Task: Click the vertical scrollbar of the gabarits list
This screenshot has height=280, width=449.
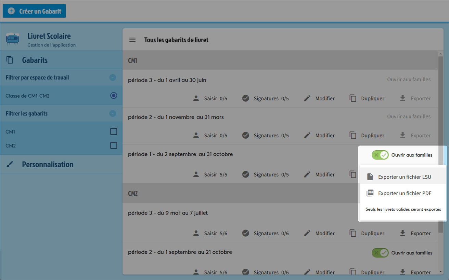Action: [x=440, y=102]
